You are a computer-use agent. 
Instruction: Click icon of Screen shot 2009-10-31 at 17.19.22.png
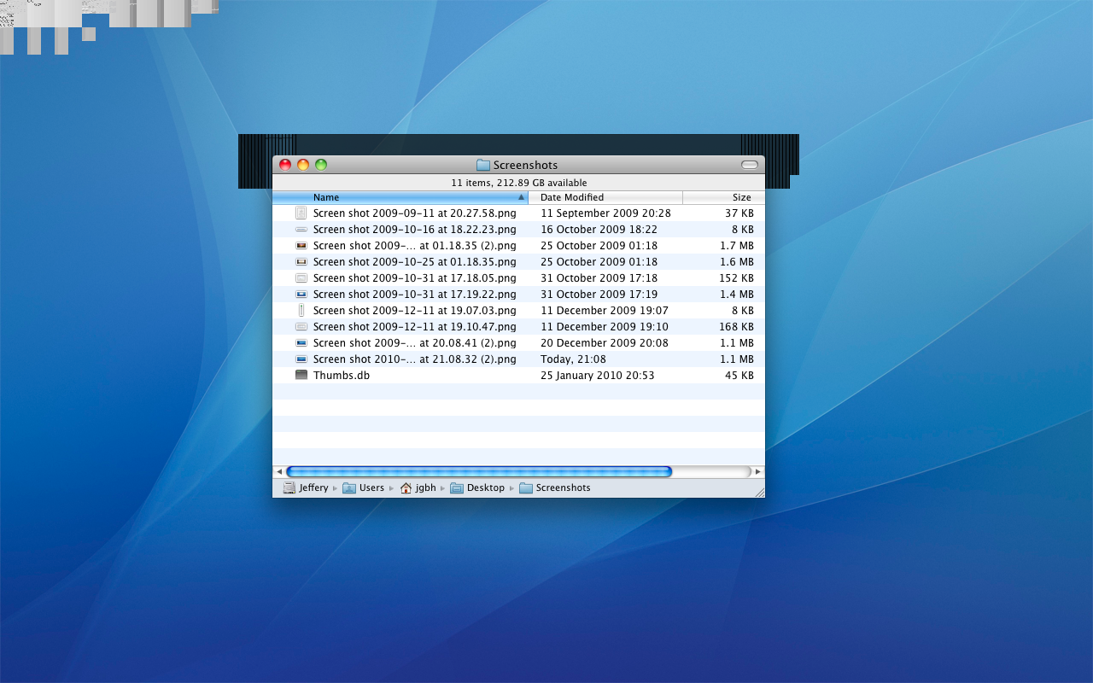click(301, 295)
